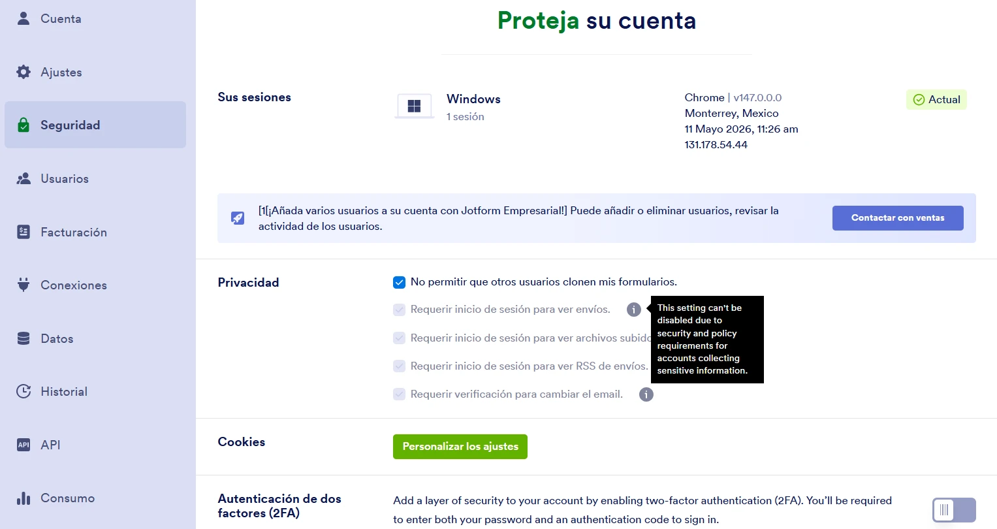The image size is (997, 529).
Task: Click the 'Chrome | v147.0.0.0' browser text
Action: 733,97
